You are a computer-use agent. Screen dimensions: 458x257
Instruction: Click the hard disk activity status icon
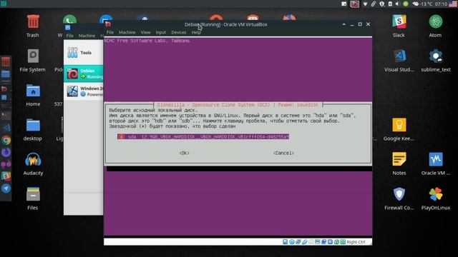(x=285, y=242)
